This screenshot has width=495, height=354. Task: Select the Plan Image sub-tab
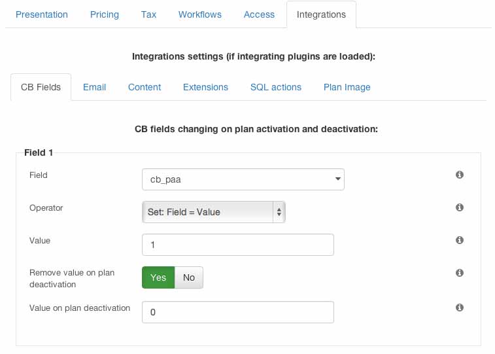click(x=347, y=87)
